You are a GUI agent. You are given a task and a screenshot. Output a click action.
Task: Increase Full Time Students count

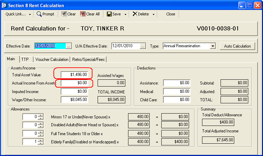click(x=41, y=132)
